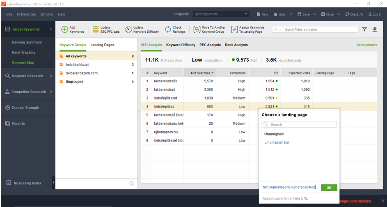This screenshot has width=387, height=207.
Task: Click the download export icon
Action: 375,29
